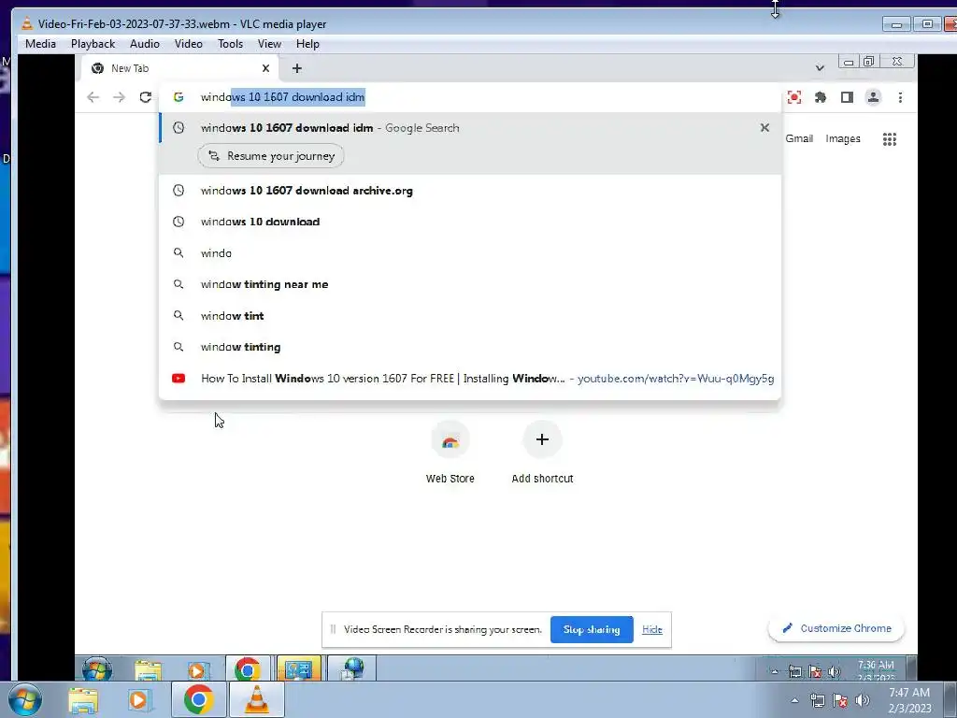Close the New Tab browser tab
The height and width of the screenshot is (718, 957).
click(265, 68)
